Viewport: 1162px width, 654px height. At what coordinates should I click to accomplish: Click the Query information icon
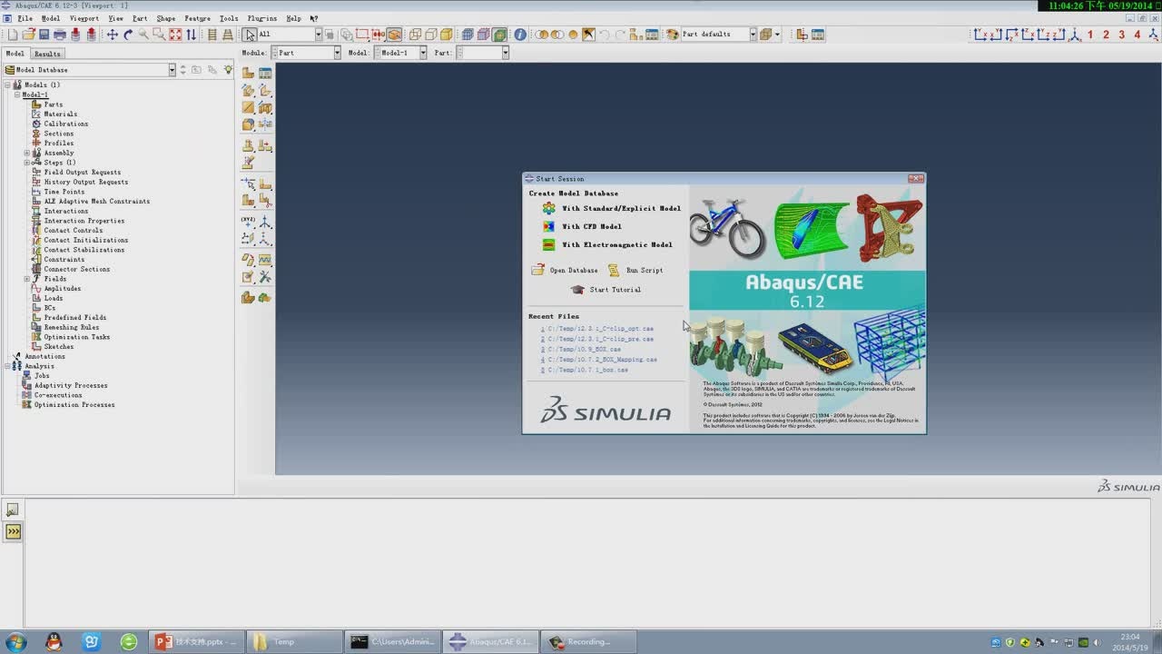[x=520, y=35]
